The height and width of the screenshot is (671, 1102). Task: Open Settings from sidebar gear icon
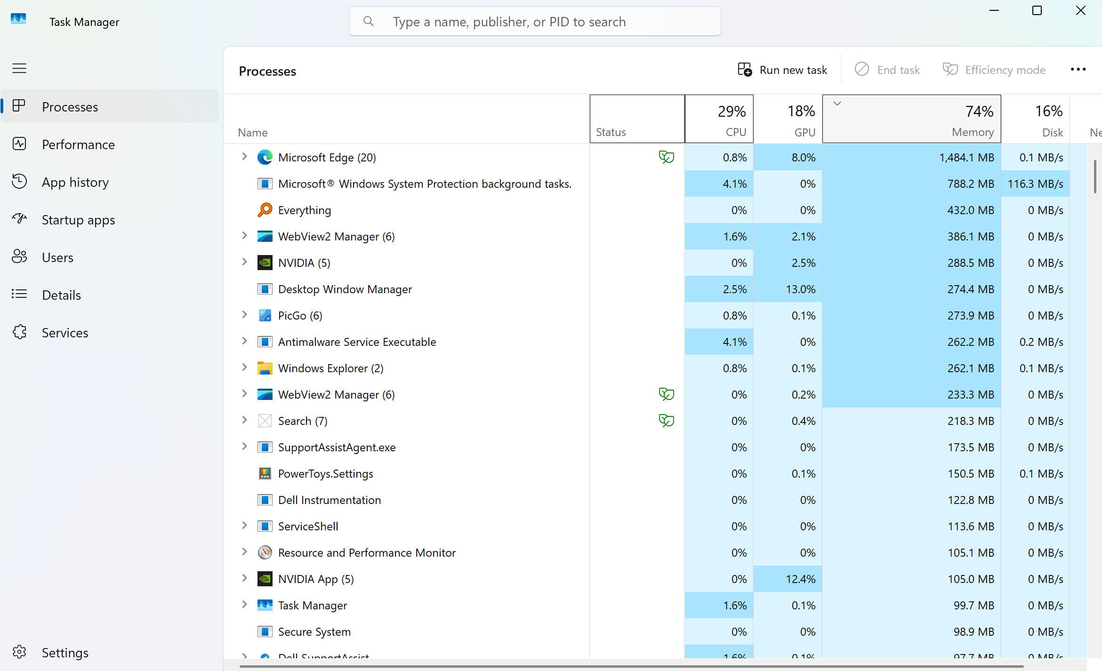tap(19, 652)
